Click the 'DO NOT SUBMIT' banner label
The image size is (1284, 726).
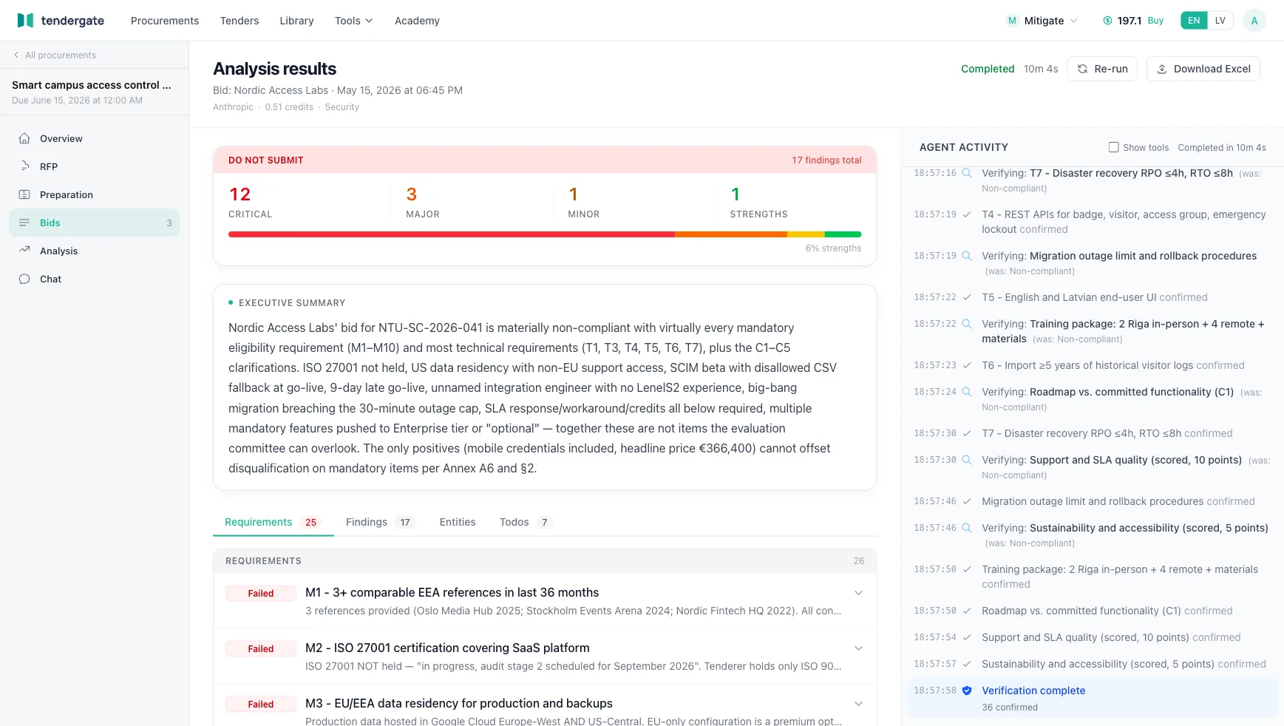click(266, 160)
